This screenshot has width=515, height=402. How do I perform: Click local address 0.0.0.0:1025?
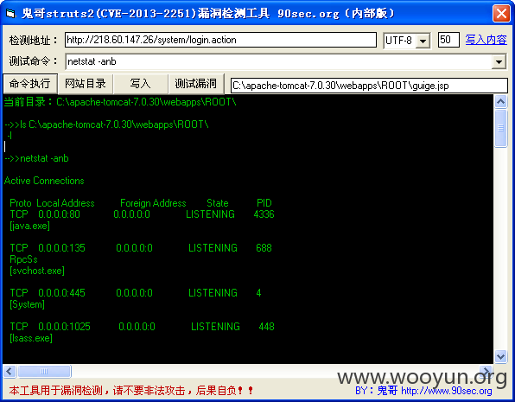[x=64, y=327]
